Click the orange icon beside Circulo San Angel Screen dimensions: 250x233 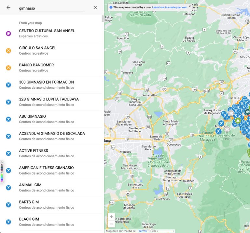(8, 51)
